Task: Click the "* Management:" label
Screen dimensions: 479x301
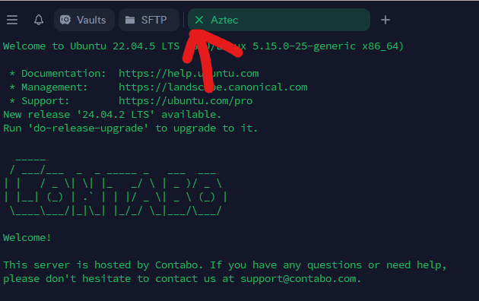Action: pyautogui.click(x=48, y=87)
